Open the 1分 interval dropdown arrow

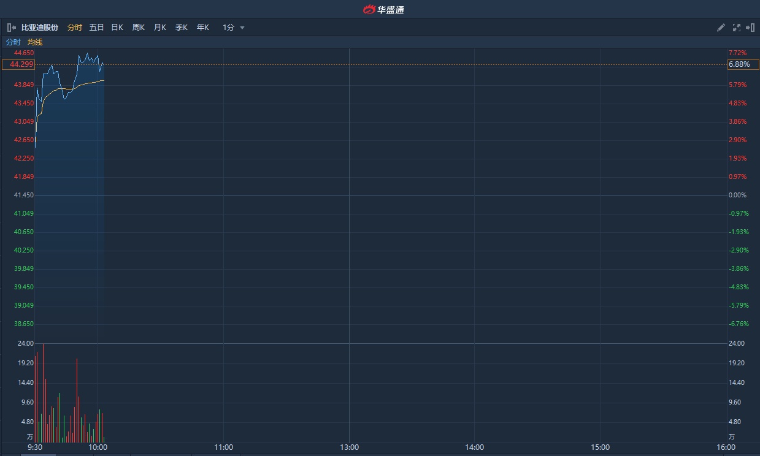coord(242,28)
